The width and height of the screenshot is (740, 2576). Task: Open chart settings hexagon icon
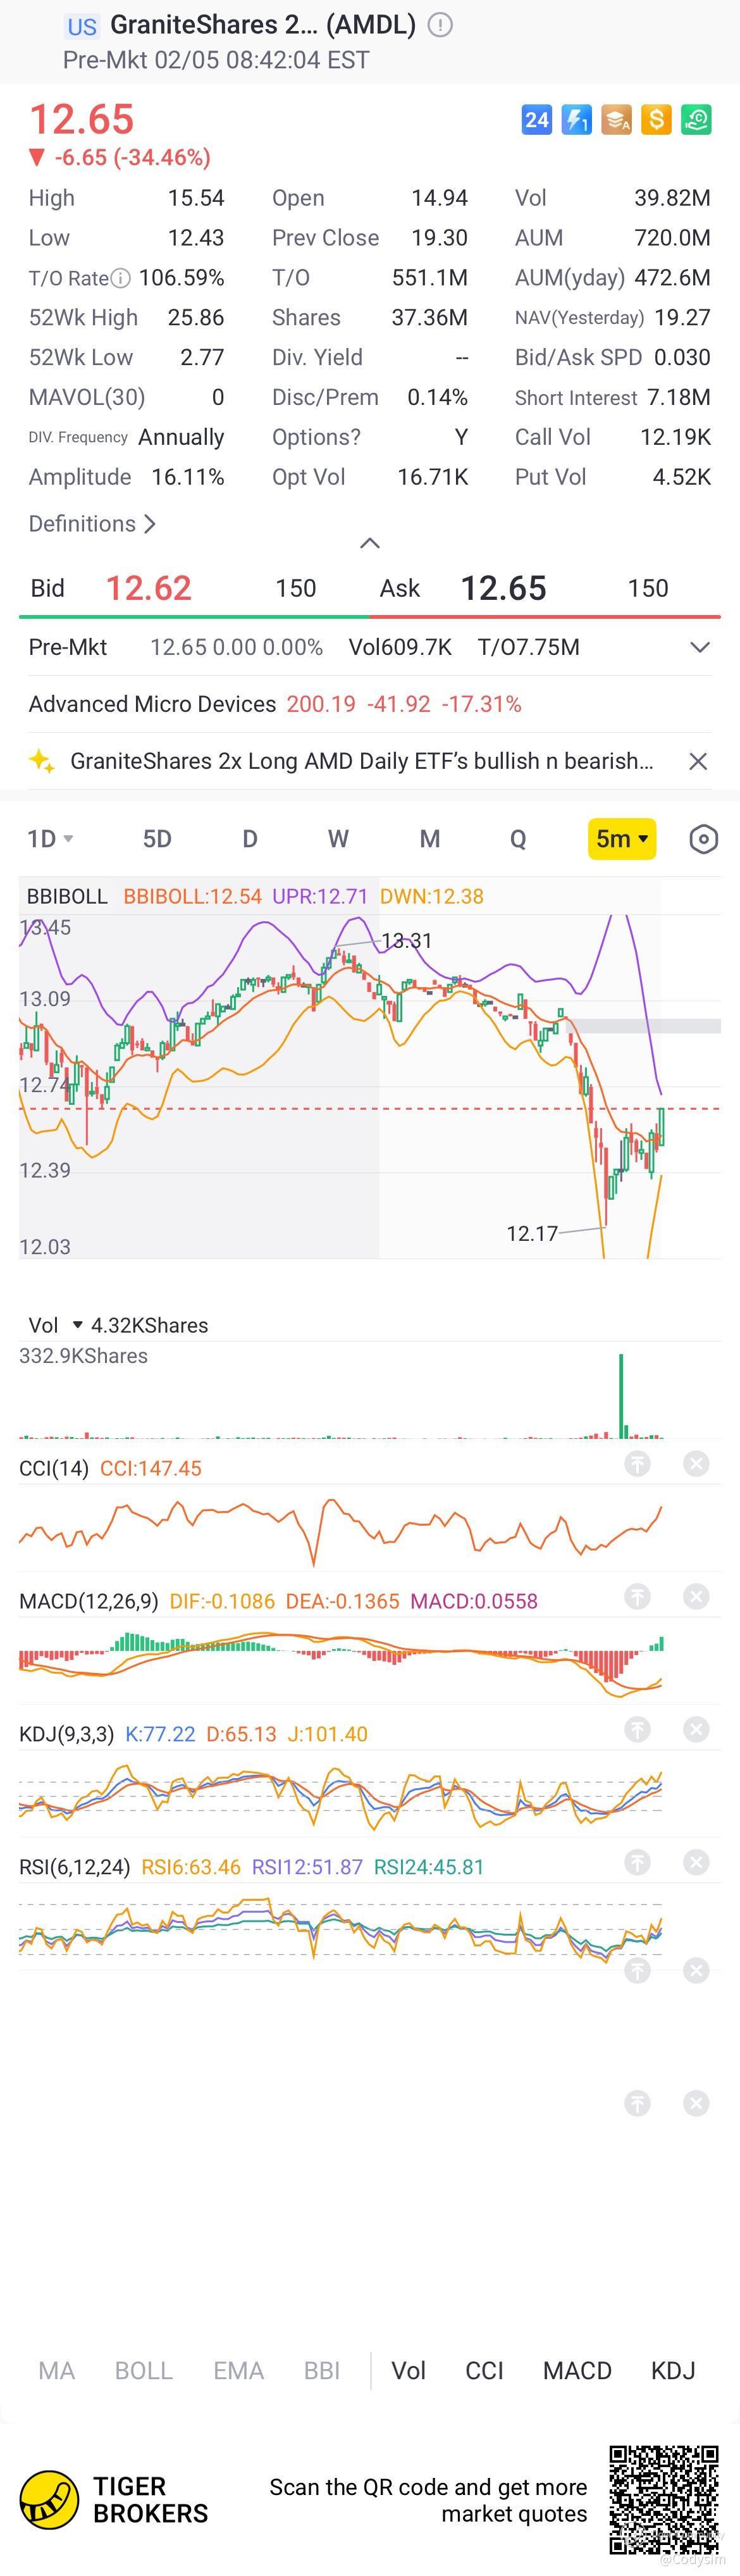click(704, 839)
